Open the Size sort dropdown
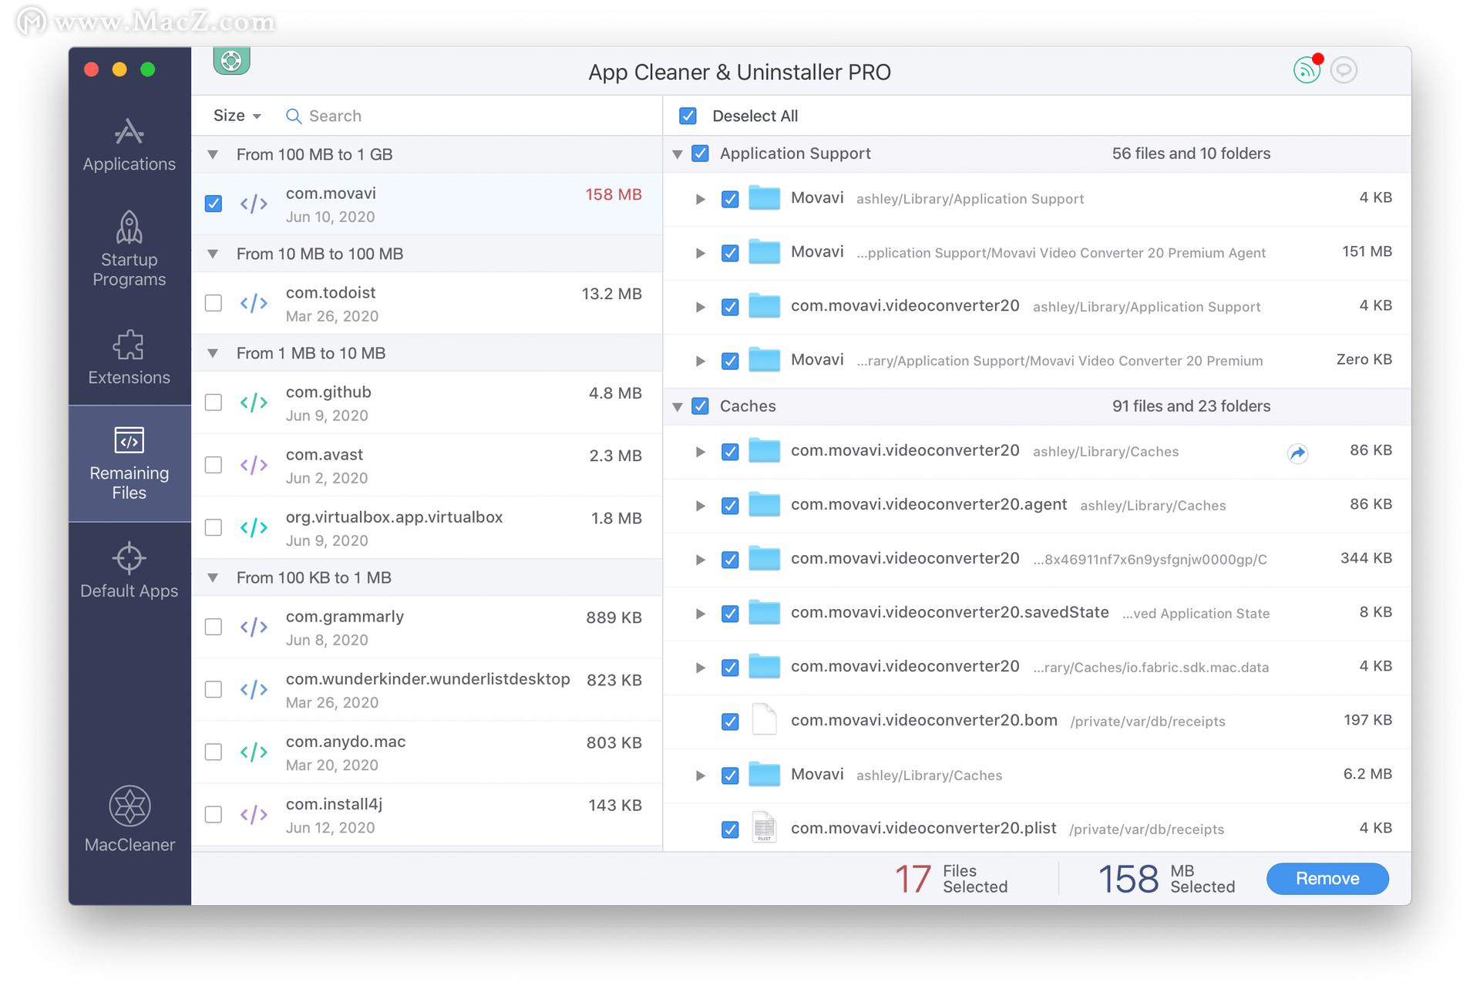Viewport: 1480px width, 996px height. pyautogui.click(x=237, y=116)
